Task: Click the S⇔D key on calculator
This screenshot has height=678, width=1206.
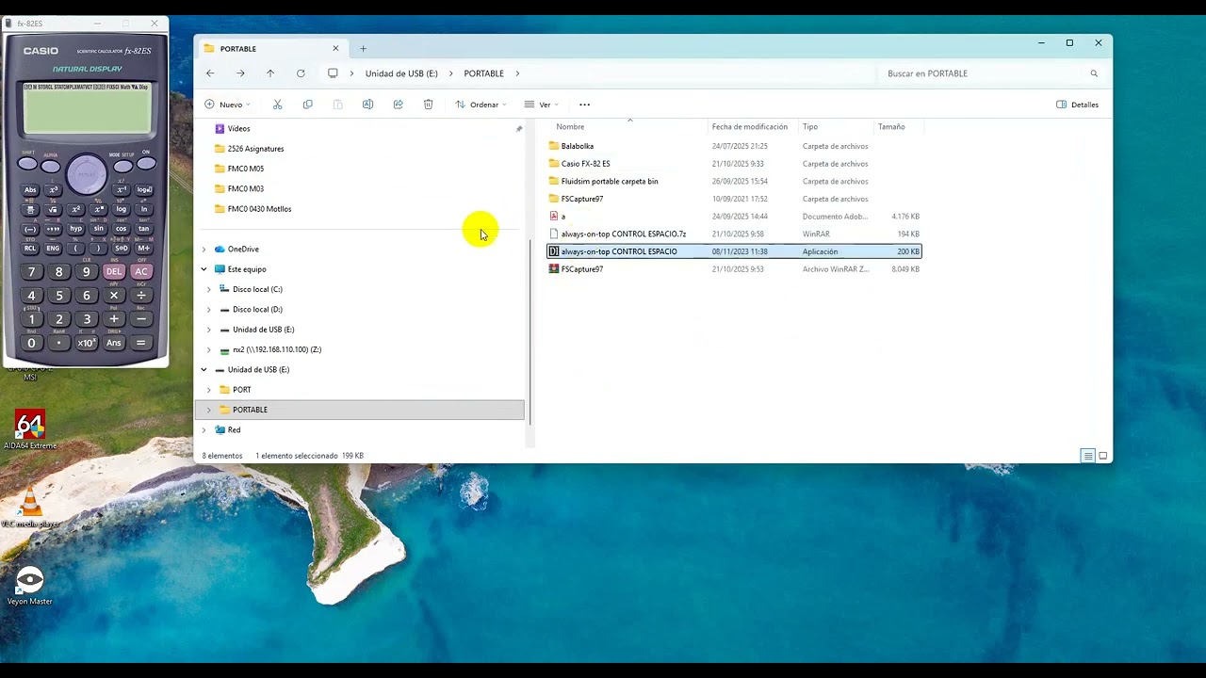Action: pyautogui.click(x=122, y=249)
